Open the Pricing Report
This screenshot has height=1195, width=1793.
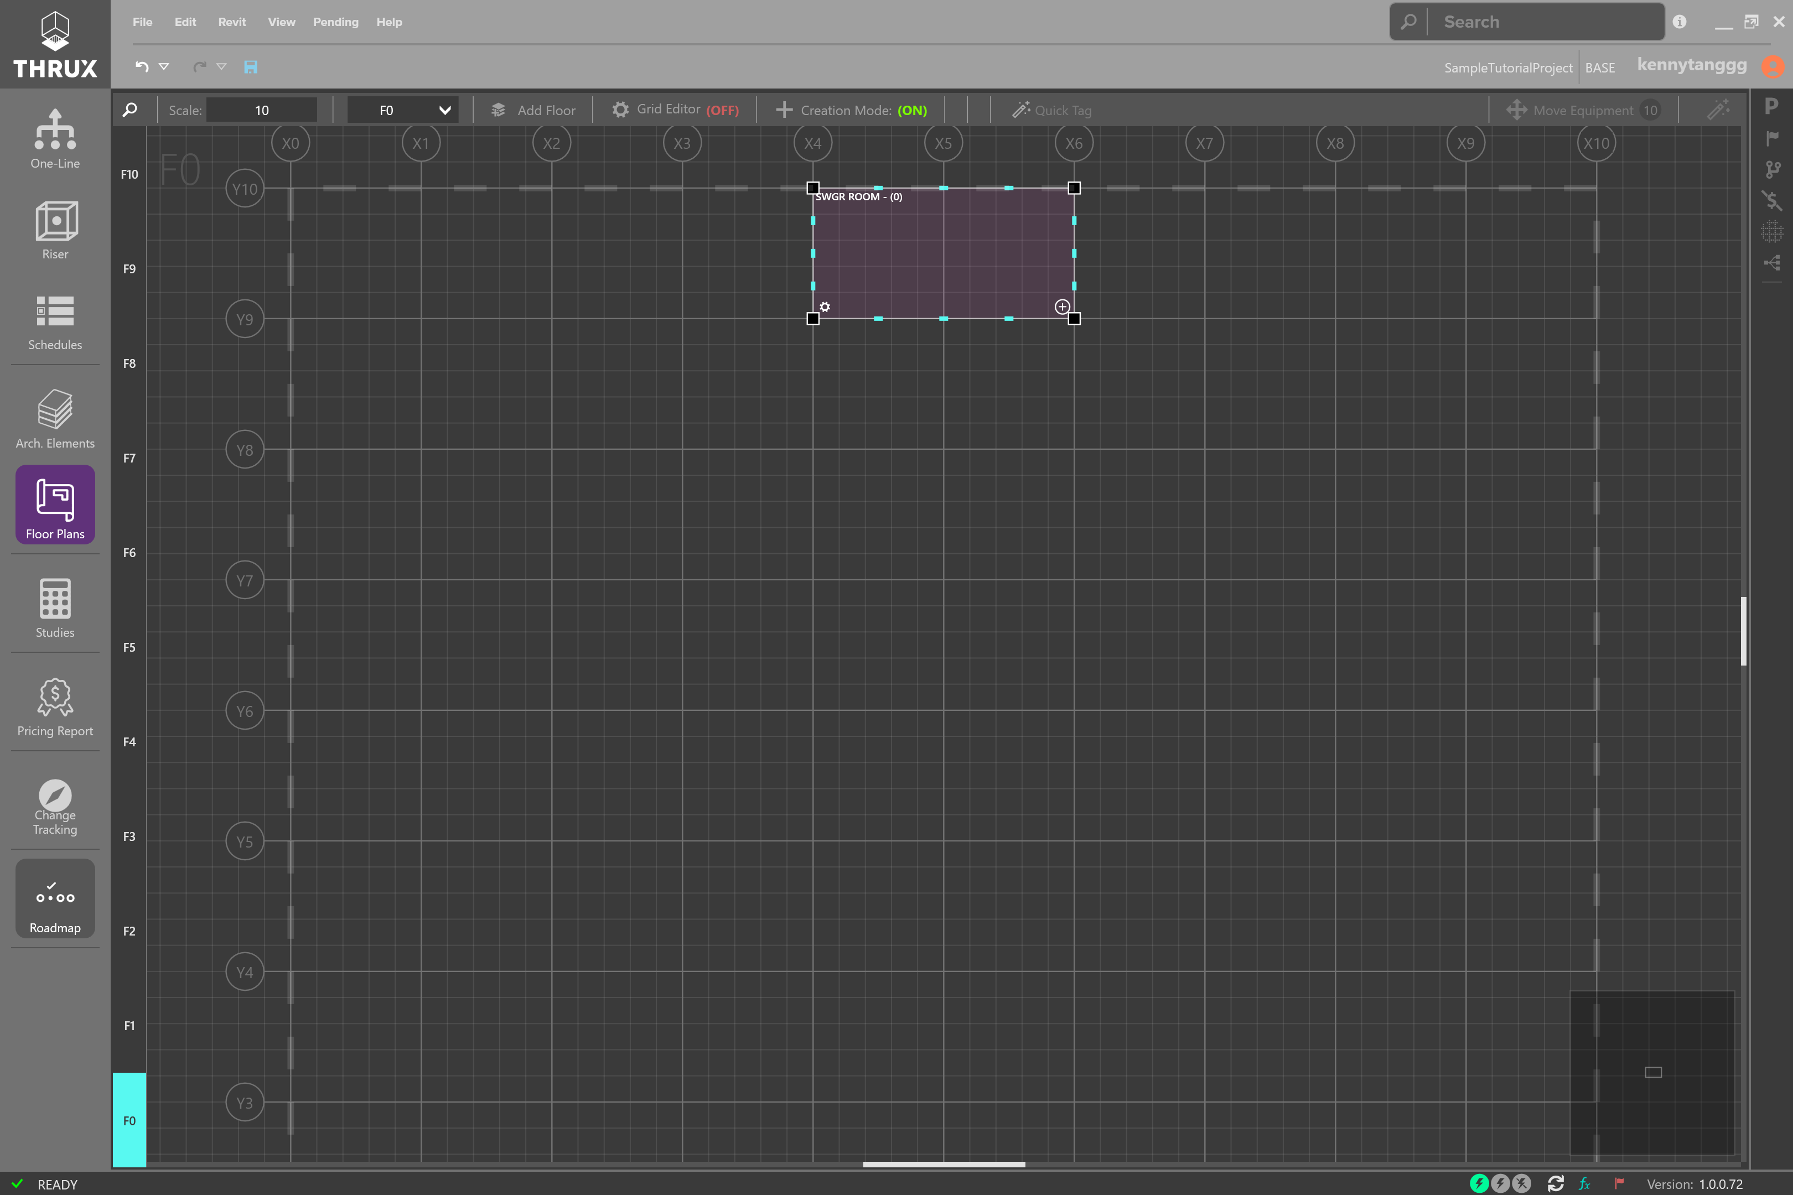click(55, 706)
